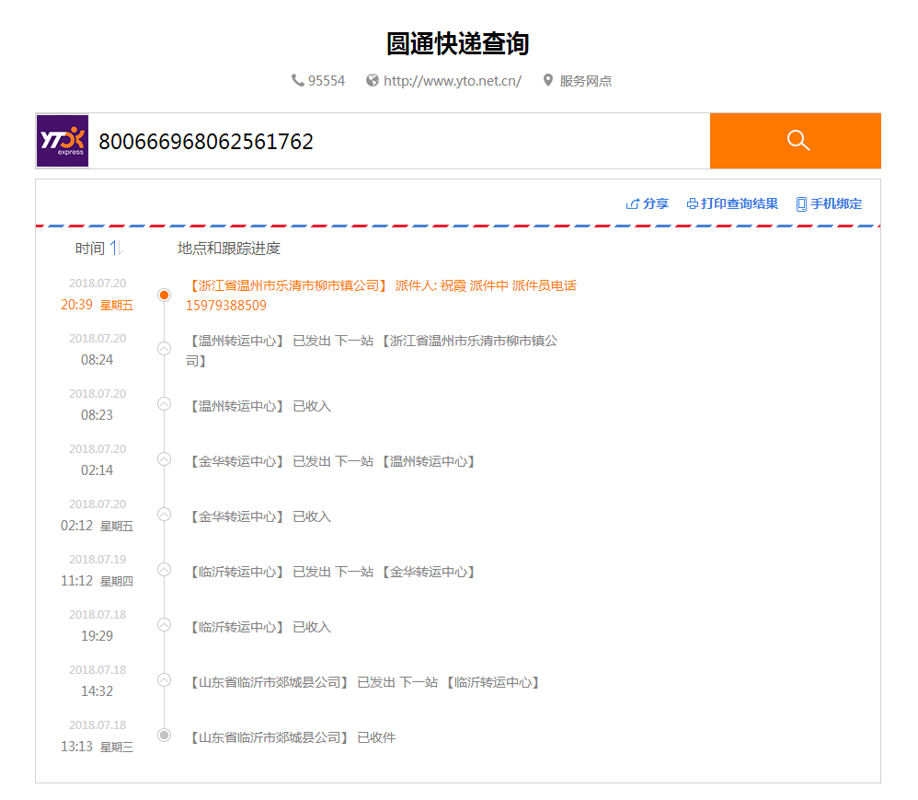Click the 【温州转运中心】 已收入 entry
Image resolution: width=918 pixels, height=800 pixels.
coord(258,406)
